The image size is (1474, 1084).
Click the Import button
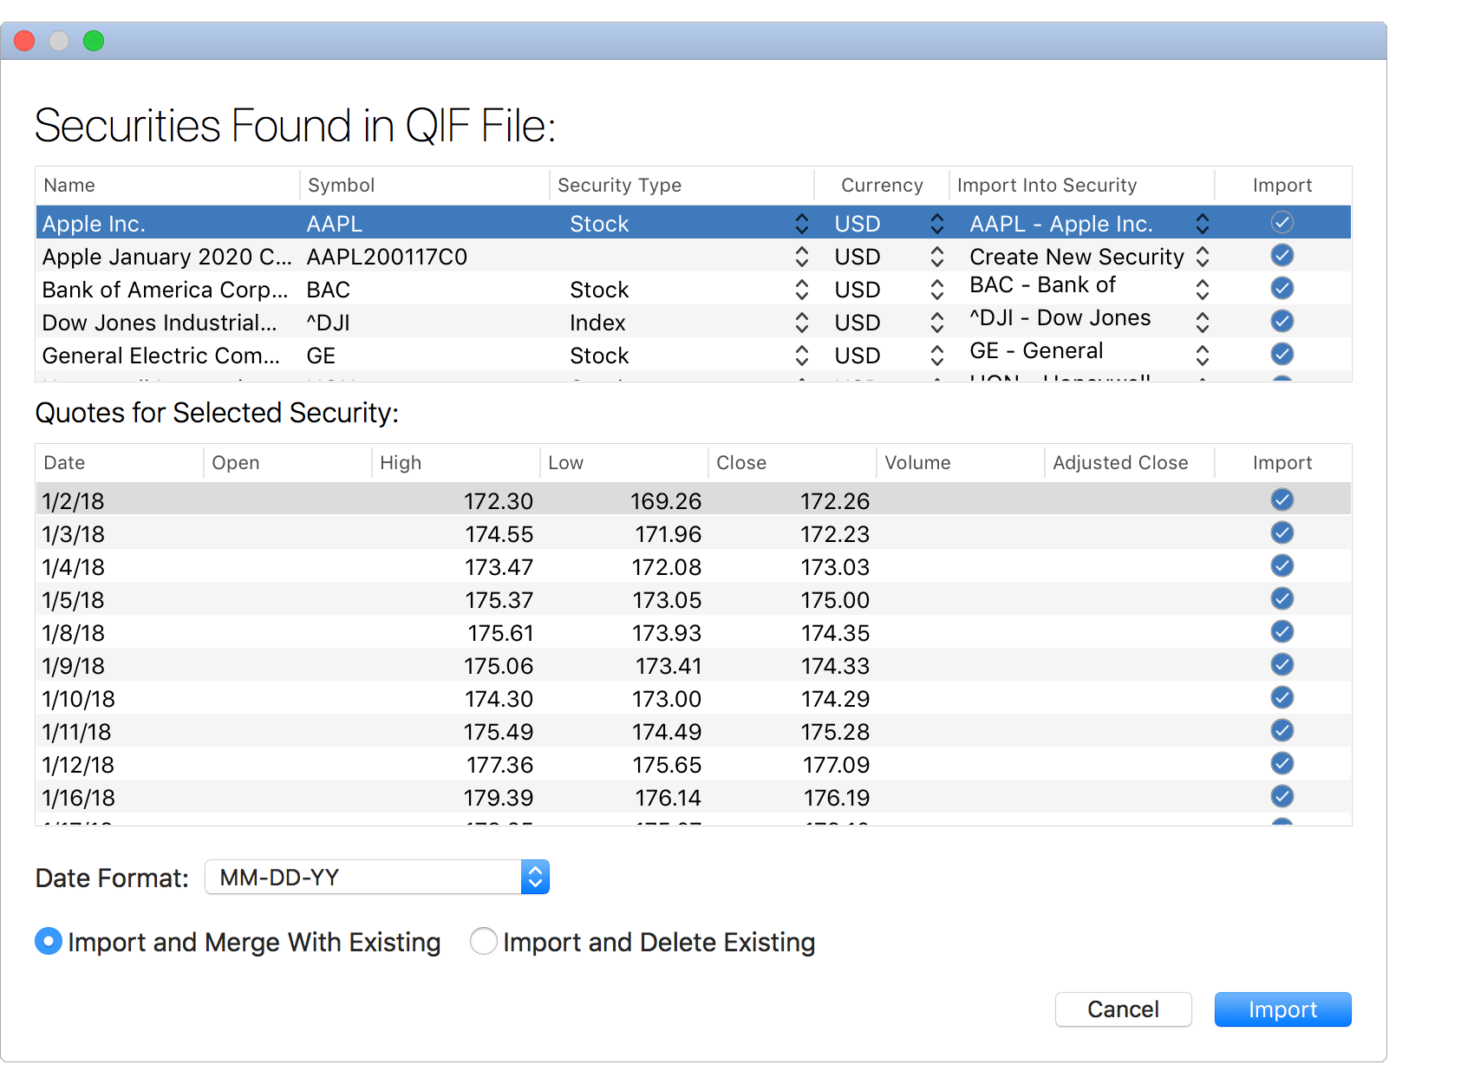pyautogui.click(x=1282, y=1009)
